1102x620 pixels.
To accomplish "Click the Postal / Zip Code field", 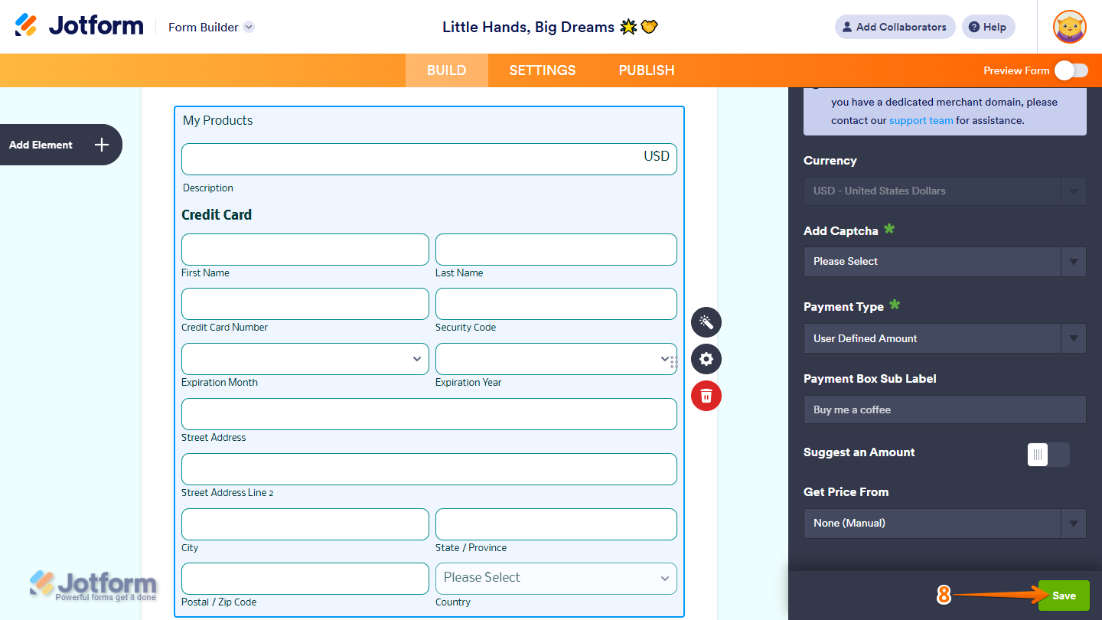I will (x=305, y=579).
